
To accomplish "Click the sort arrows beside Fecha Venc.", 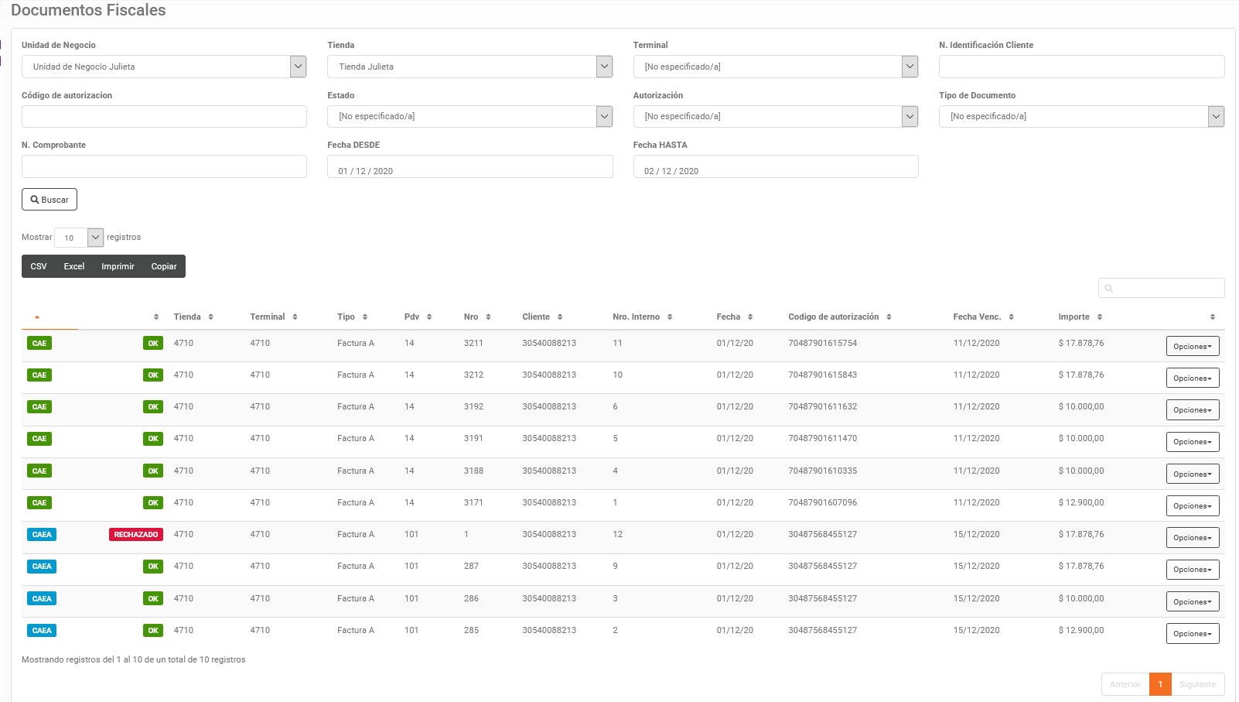I will click(1011, 317).
